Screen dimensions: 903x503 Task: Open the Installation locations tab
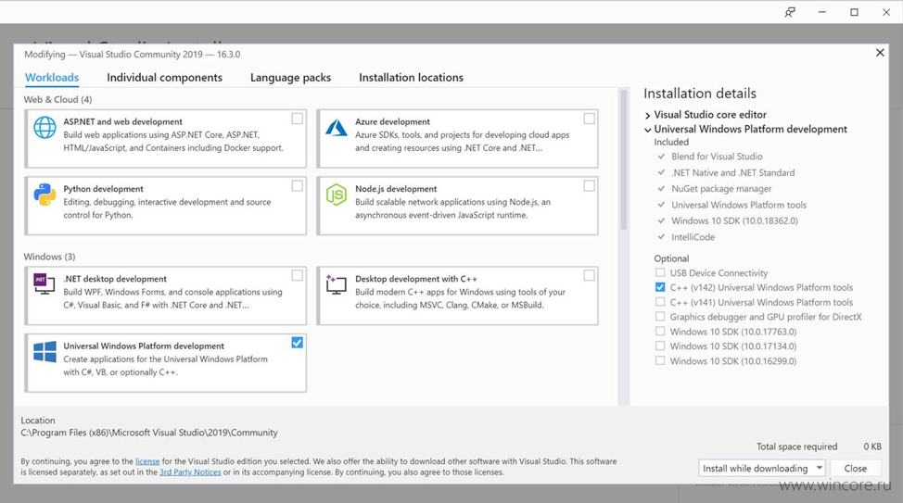coord(411,77)
